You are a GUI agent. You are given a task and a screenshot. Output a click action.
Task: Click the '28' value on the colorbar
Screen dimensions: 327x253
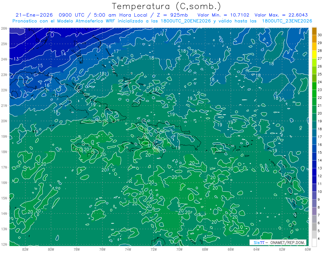[320, 50]
